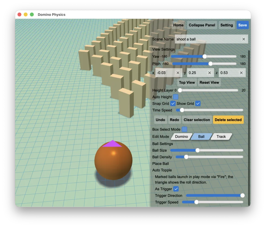The image size is (266, 227).
Task: Switch Edit Mode to Track
Action: 221,137
